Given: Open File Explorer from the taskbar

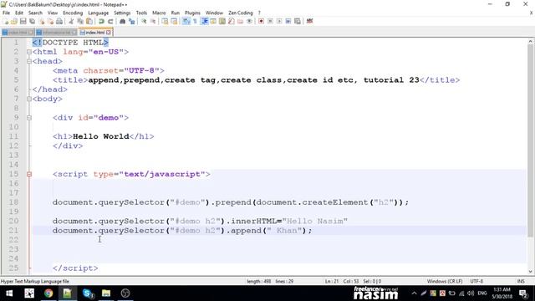Looking at the screenshot, I should (106, 293).
